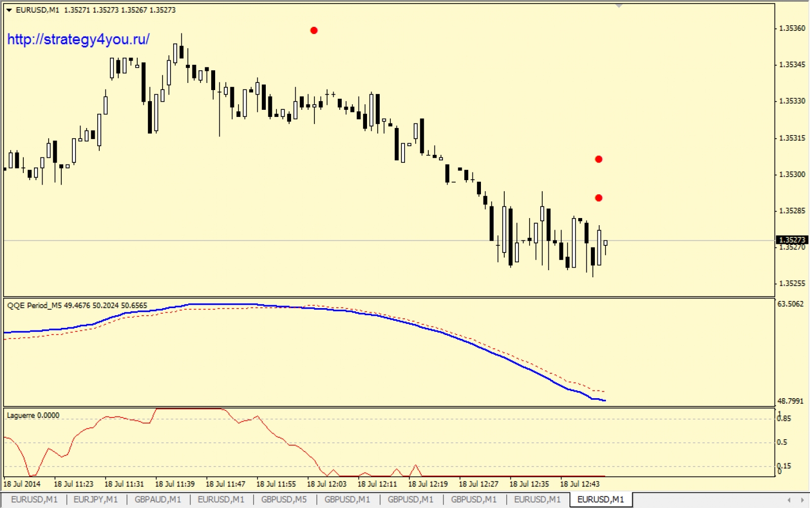This screenshot has width=810, height=508.
Task: Click the grey chart shift triangle marker
Action: 619,6
